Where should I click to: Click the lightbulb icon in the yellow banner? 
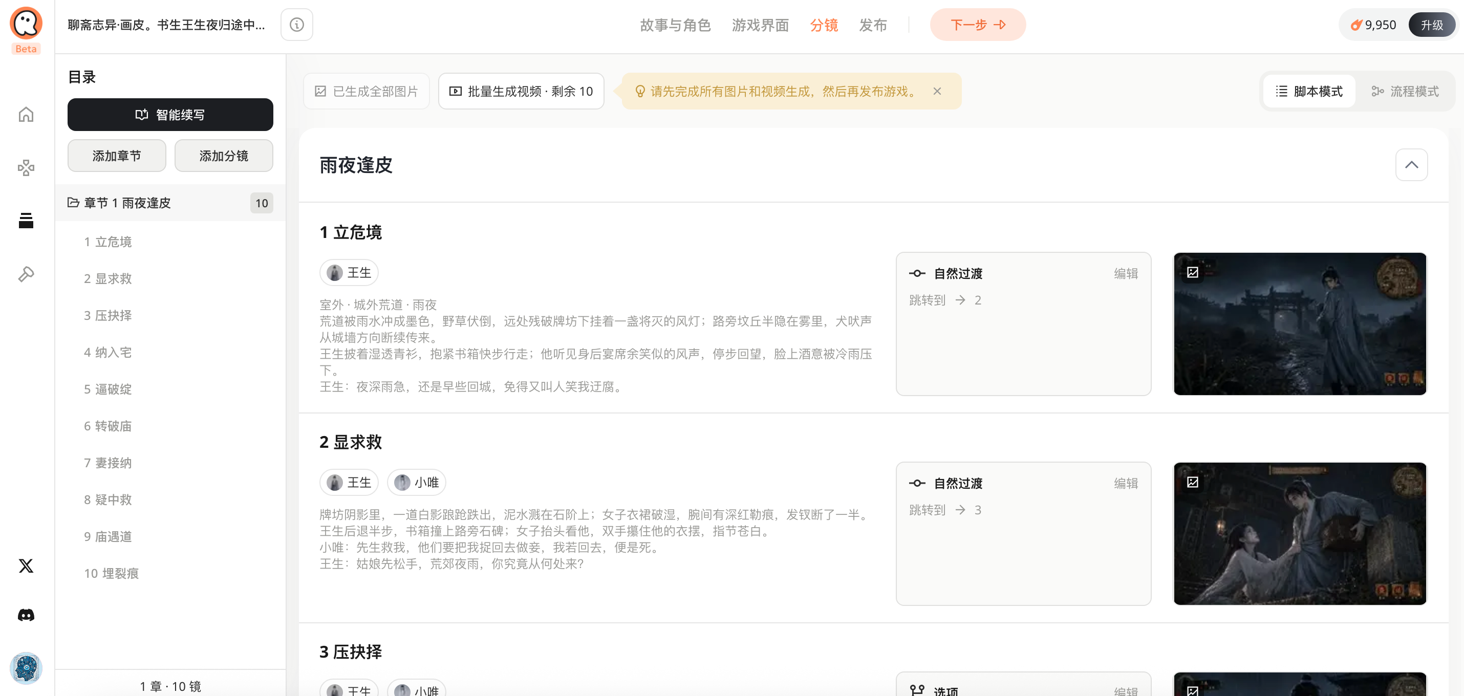pos(640,91)
